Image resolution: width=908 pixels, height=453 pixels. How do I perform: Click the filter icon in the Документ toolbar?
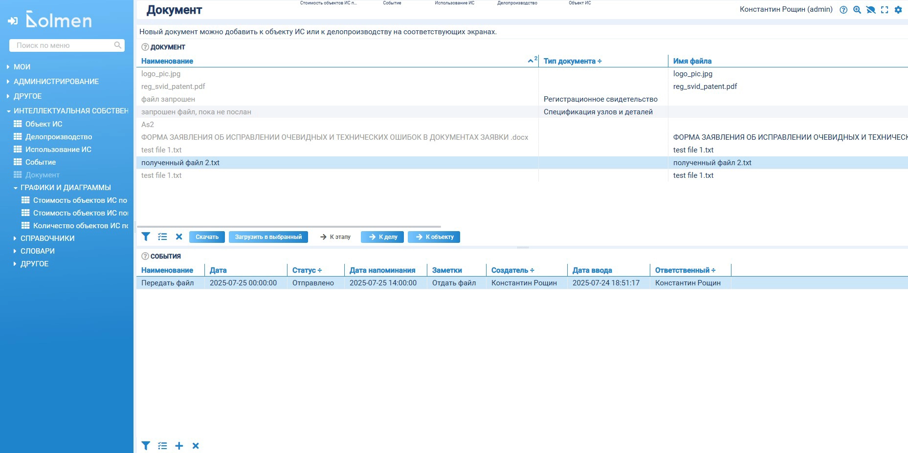(x=146, y=237)
